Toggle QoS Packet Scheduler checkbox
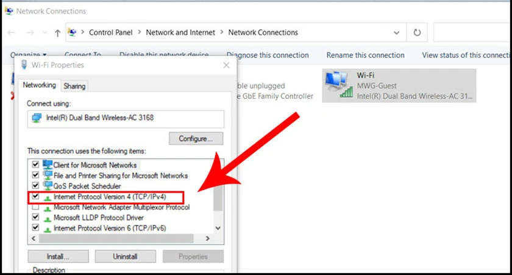Screen dimensions: 512x275 [35, 185]
